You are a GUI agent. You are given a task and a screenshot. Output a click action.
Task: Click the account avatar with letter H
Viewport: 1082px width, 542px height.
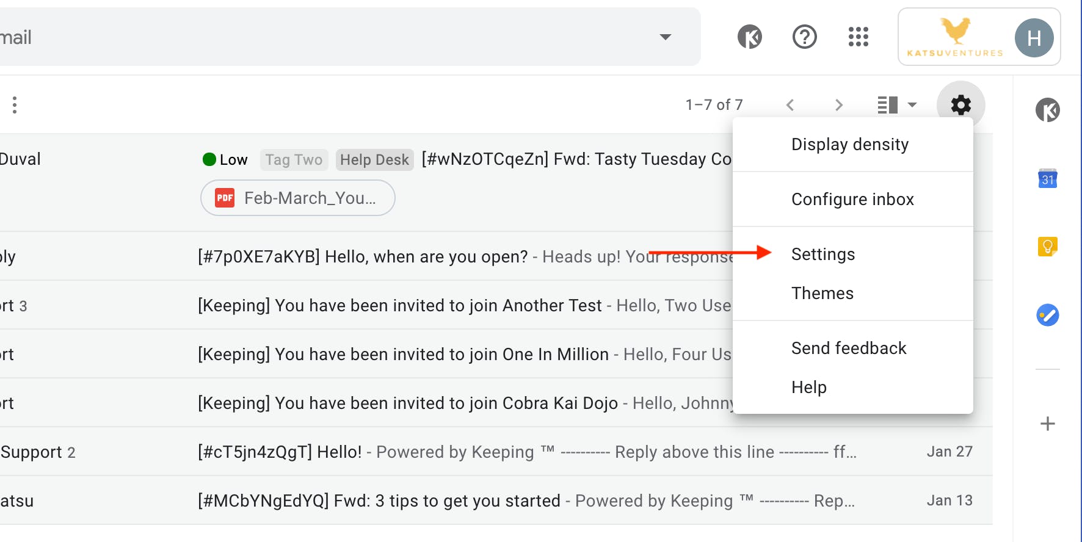[1034, 38]
